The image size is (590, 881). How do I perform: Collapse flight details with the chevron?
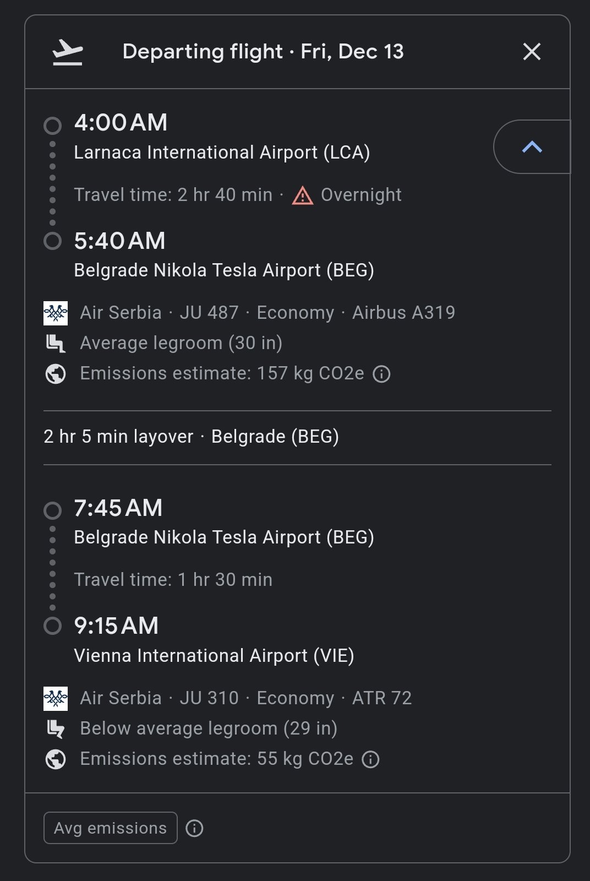(532, 146)
